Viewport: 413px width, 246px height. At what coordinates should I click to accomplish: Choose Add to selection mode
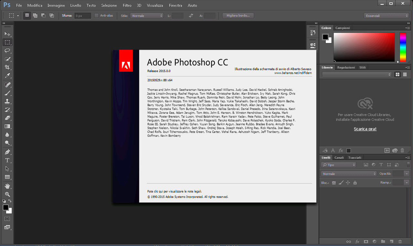(35, 16)
